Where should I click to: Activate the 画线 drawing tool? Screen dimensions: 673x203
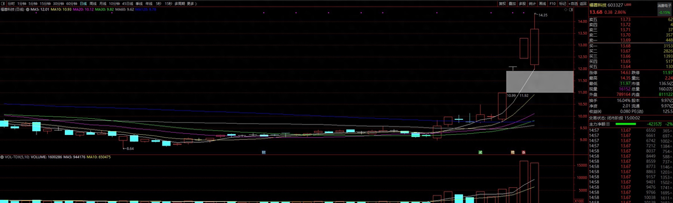(542, 4)
